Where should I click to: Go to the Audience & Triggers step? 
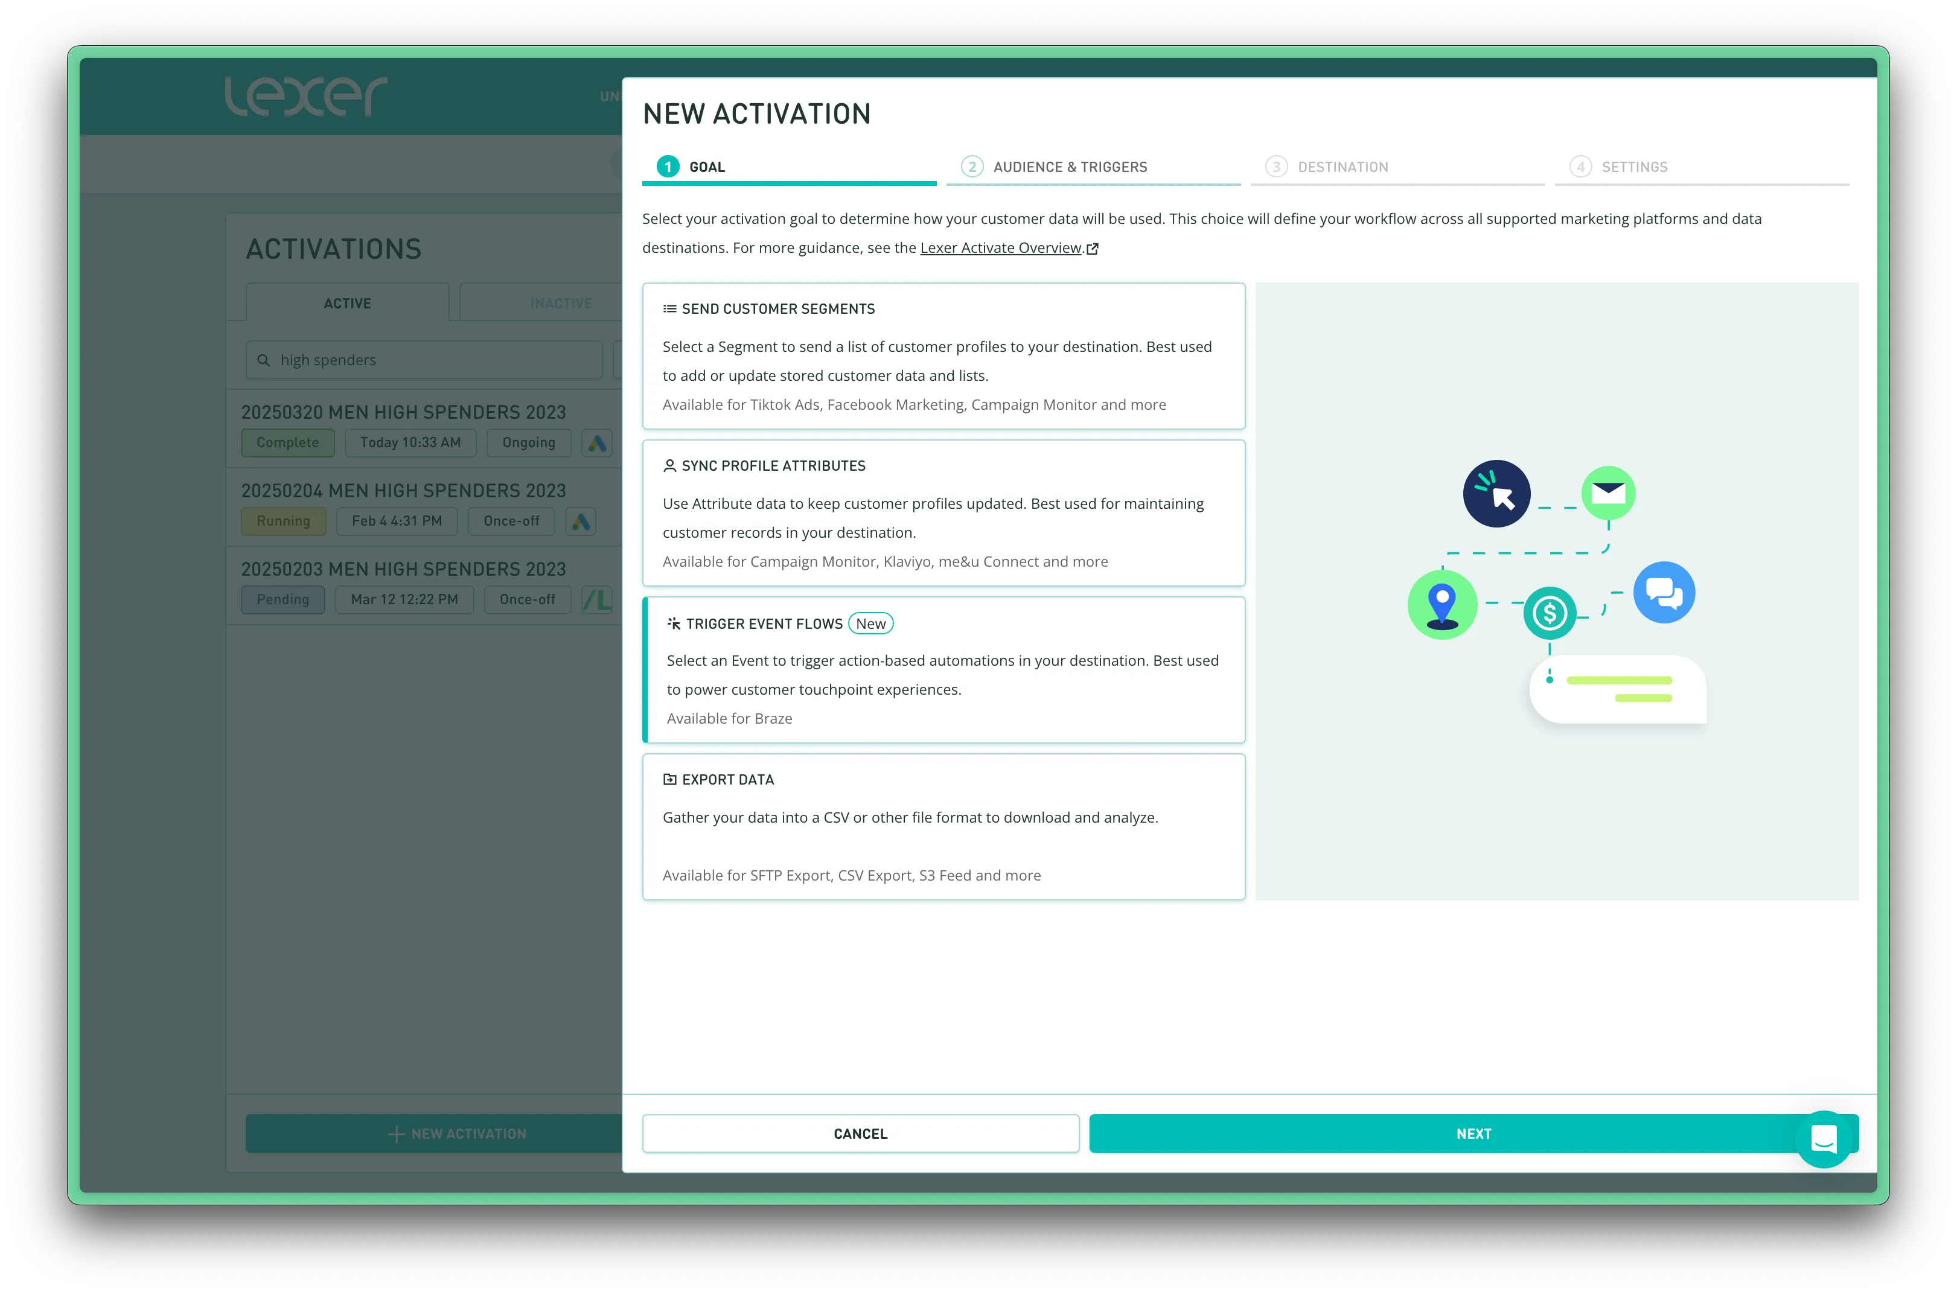point(1069,167)
